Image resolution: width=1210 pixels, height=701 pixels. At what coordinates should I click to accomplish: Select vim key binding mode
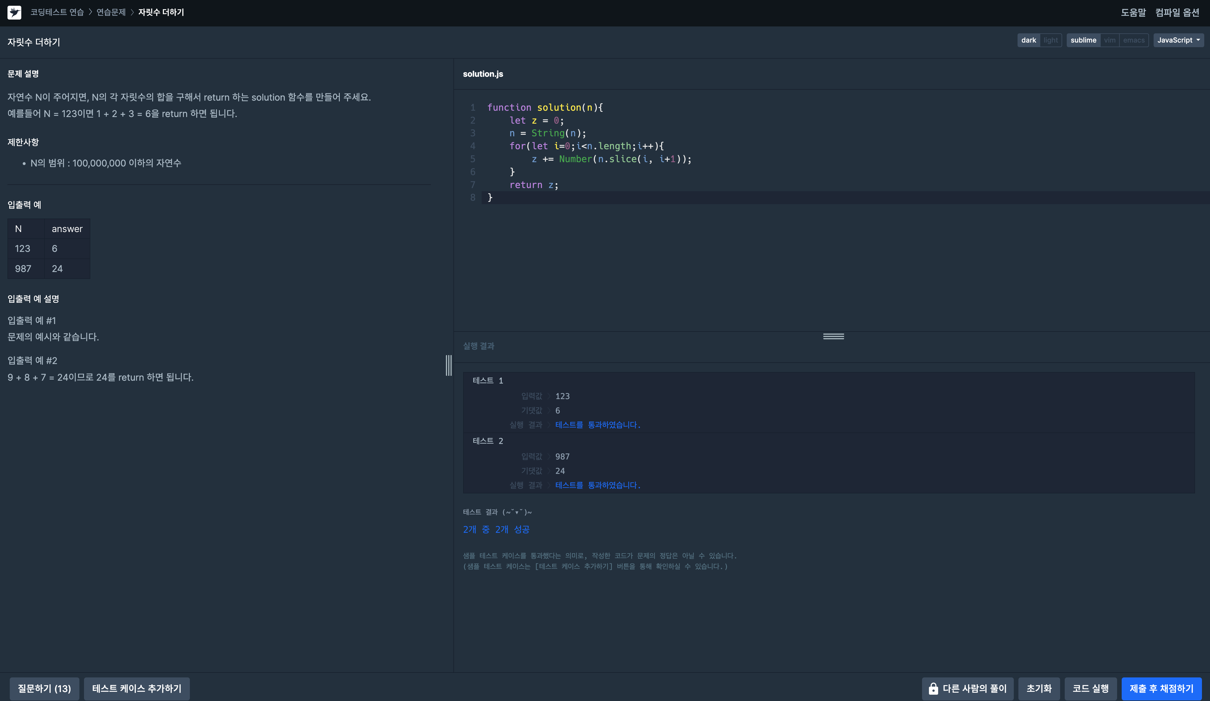(x=1110, y=40)
